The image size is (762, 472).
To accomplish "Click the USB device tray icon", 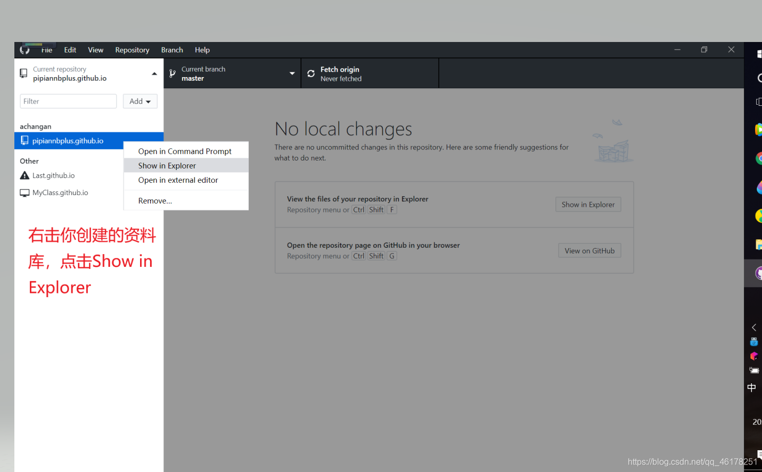I will coord(753,342).
